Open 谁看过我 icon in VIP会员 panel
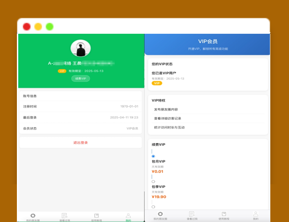 [x=192, y=214]
